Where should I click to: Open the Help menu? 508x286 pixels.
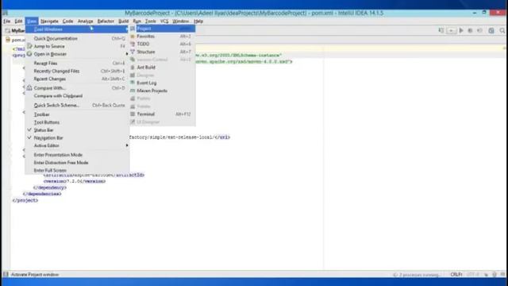click(x=198, y=21)
